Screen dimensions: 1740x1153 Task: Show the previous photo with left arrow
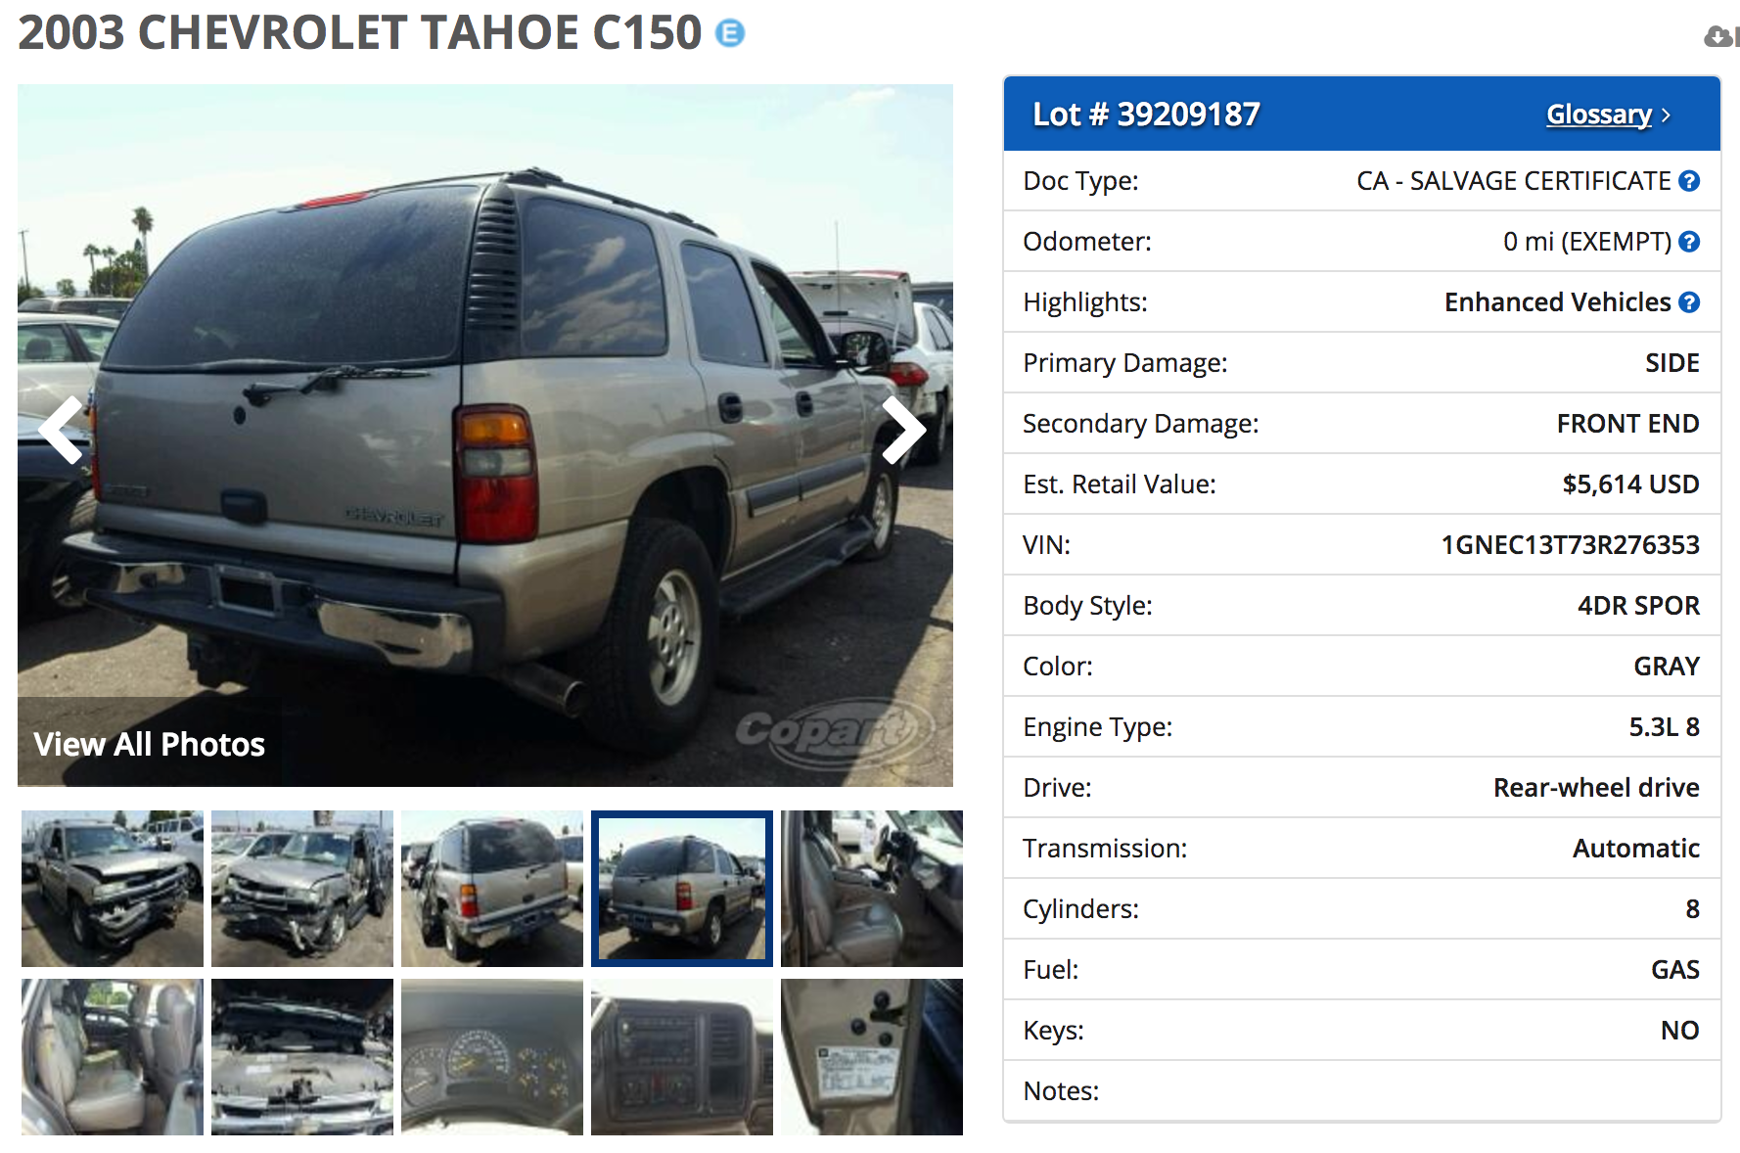[62, 430]
